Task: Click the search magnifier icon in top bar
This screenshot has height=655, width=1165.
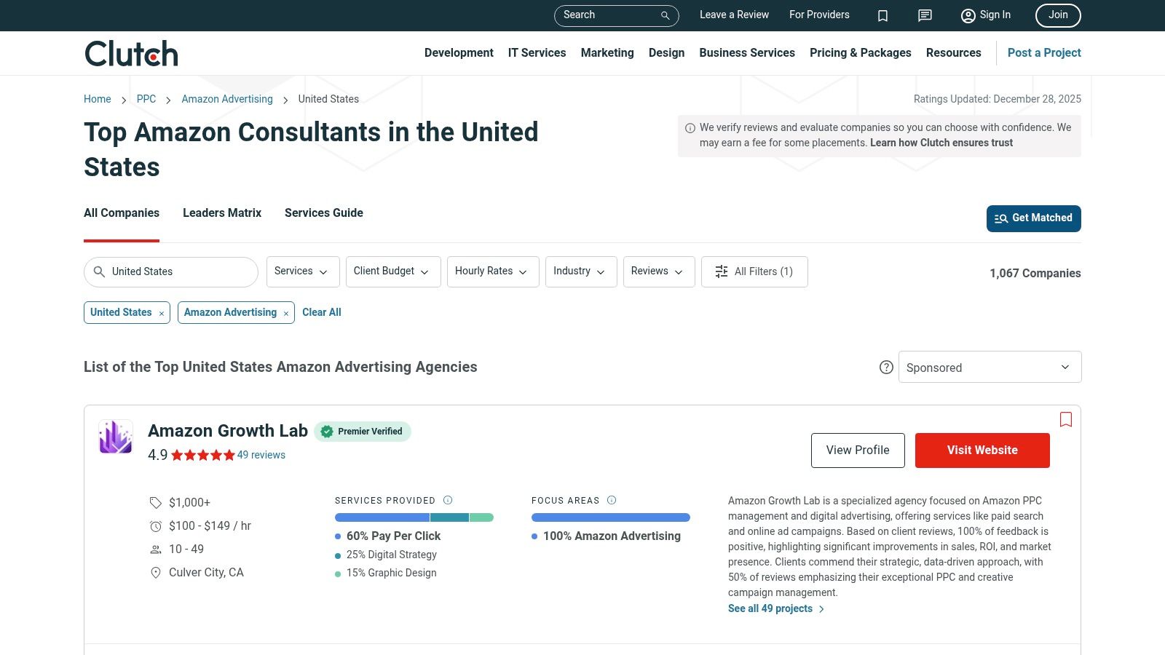Action: pyautogui.click(x=665, y=15)
